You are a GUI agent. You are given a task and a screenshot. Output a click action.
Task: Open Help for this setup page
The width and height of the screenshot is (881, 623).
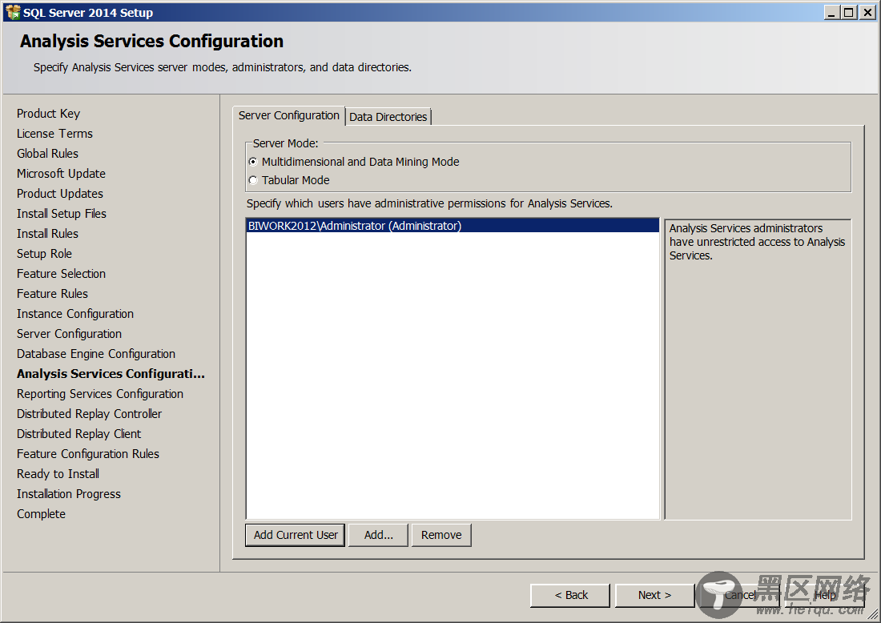point(824,595)
